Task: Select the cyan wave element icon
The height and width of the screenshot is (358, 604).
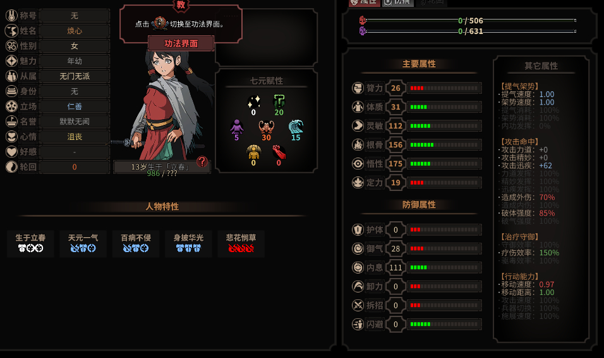Action: pyautogui.click(x=296, y=127)
